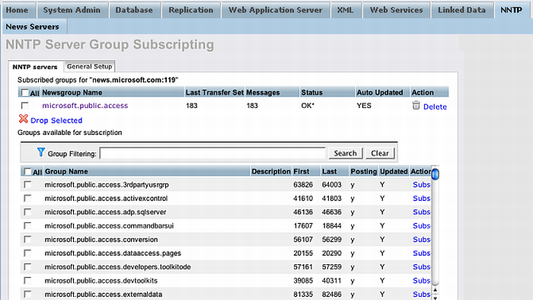Click the groups list scroll up arrow

(x=435, y=290)
